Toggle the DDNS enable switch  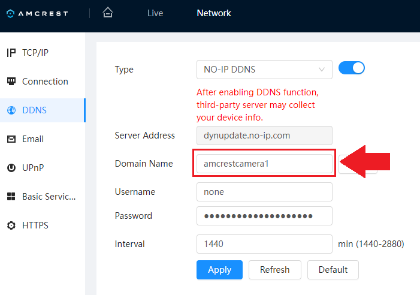352,68
